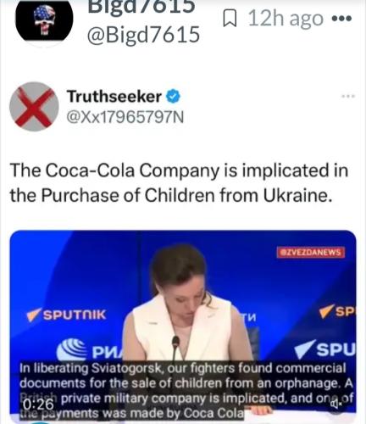Open the @Bigd7615 handle link
Image resolution: width=366 pixels, height=424 pixels.
click(x=143, y=35)
